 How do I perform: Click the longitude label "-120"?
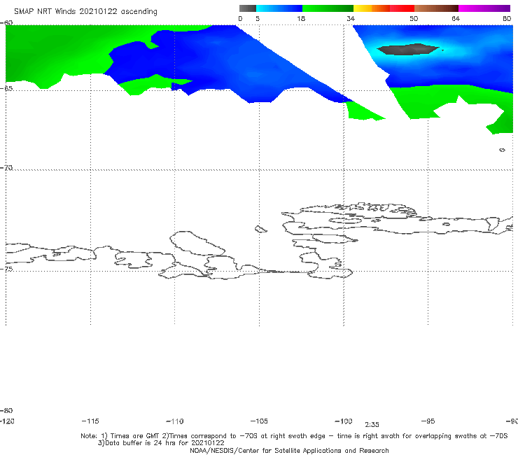click(x=7, y=421)
